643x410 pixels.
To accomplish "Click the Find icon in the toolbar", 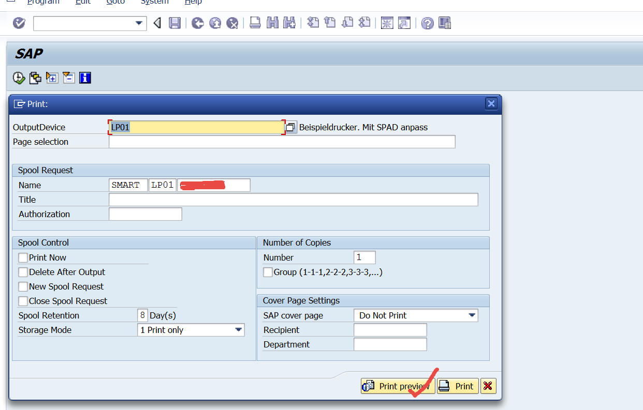I will pos(272,23).
